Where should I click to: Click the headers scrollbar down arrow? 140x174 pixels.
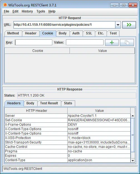[133, 160]
